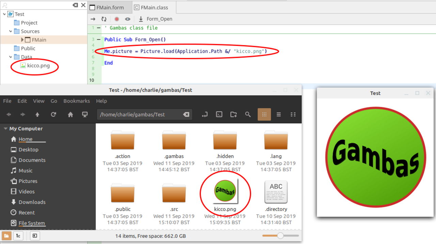Open Videos in the sidebar
Image resolution: width=436 pixels, height=244 pixels.
(x=27, y=192)
